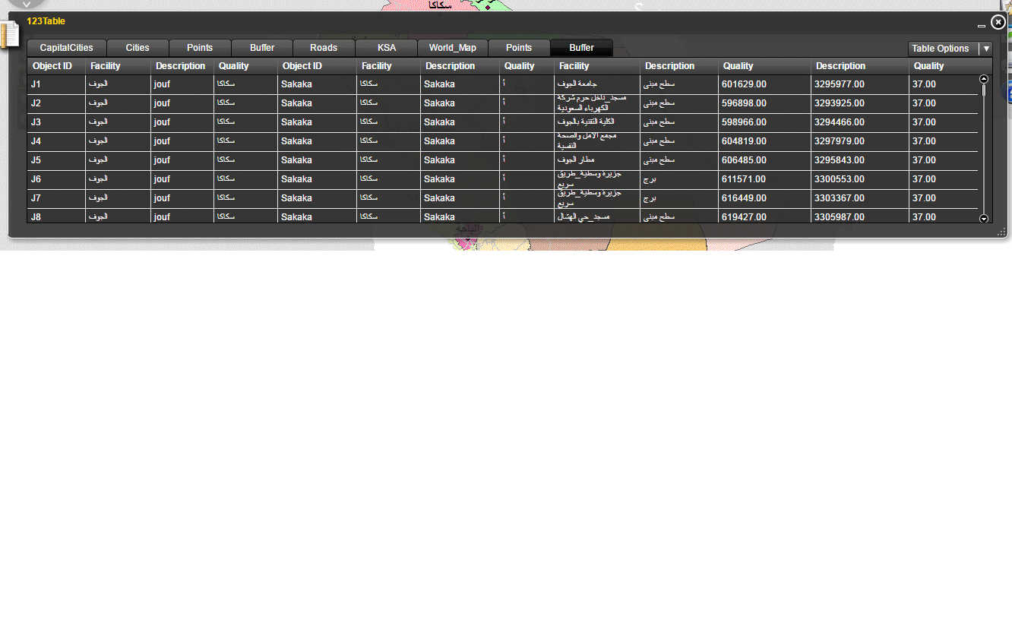Click the cell 3294466.00

point(860,122)
